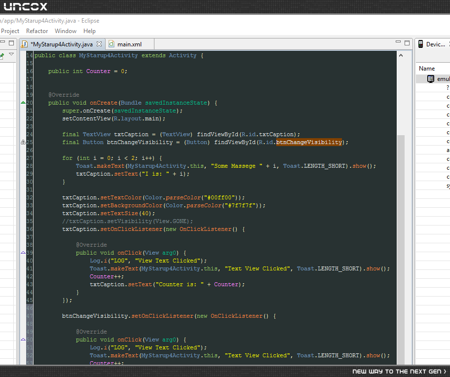Click the "#7f7f7f" color string on line 33
450x377 pixels.
[x=241, y=205]
